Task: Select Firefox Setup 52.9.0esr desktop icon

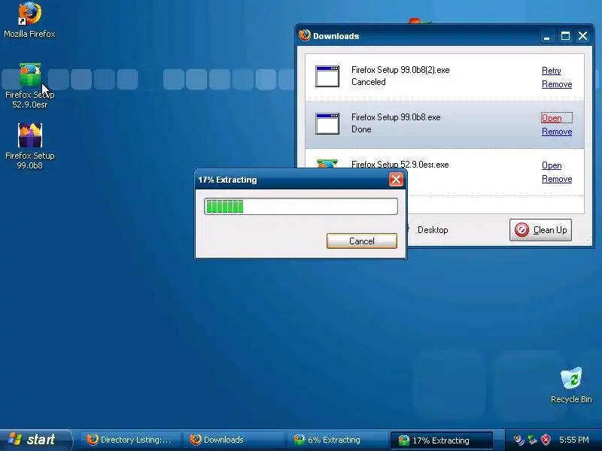Action: coord(29,86)
